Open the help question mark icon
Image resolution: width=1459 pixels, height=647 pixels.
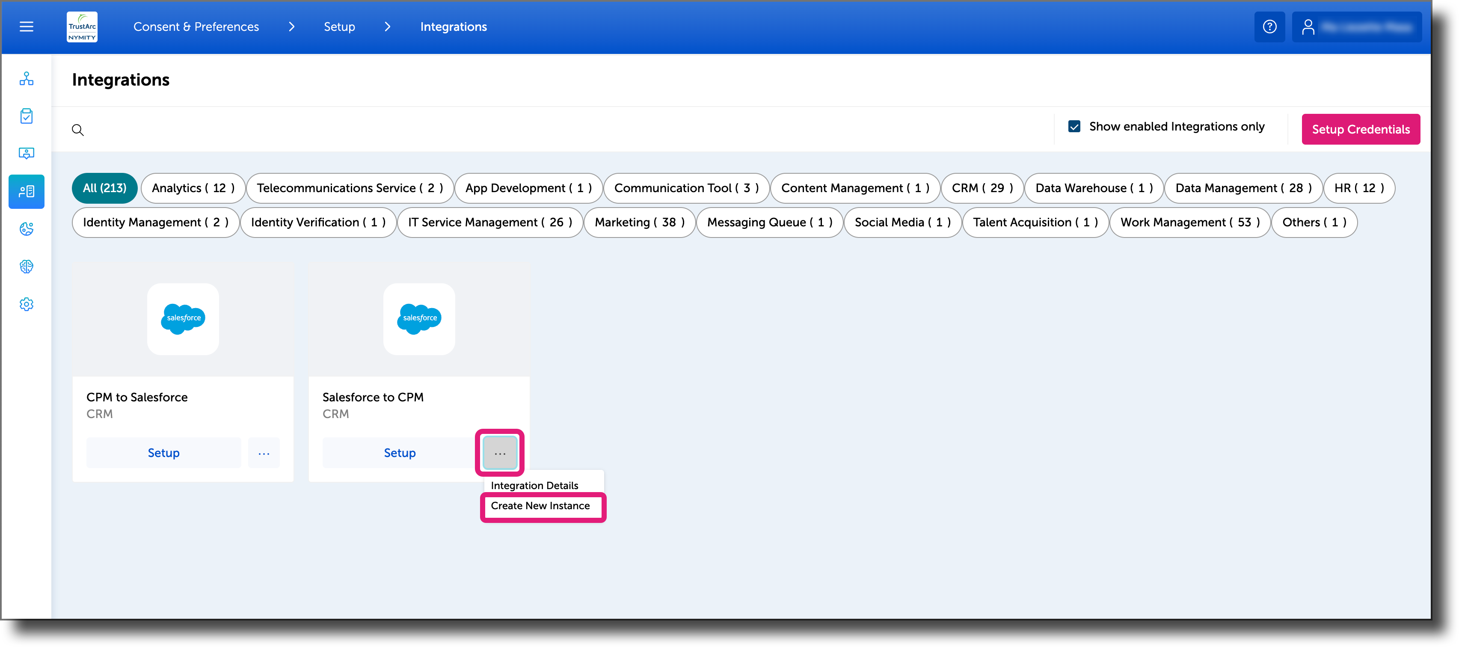coord(1269,27)
